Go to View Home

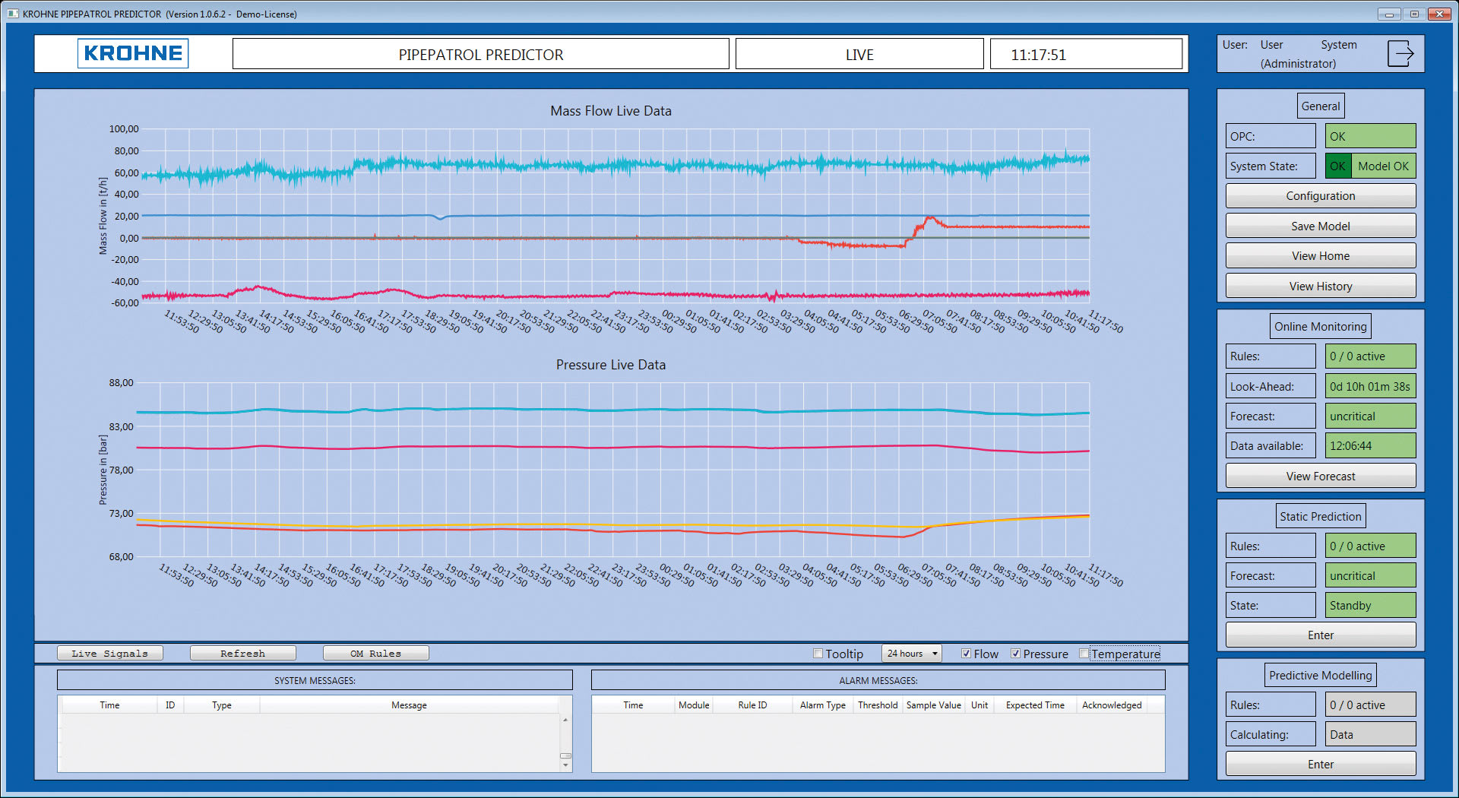[1321, 256]
